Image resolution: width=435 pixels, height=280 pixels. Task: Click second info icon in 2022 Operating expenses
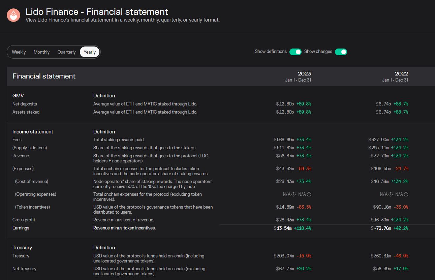click(406, 194)
